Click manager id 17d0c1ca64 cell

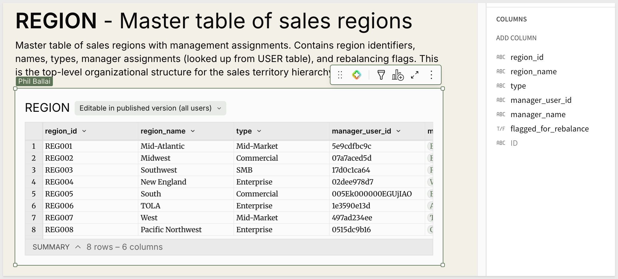point(377,170)
